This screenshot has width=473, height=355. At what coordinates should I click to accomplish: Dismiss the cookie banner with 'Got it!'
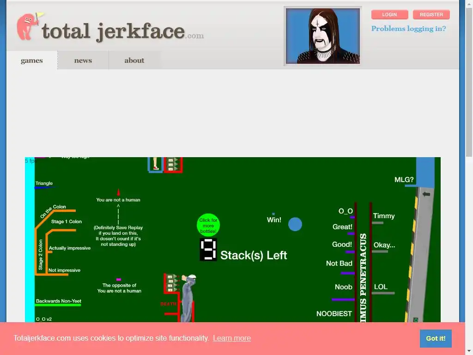(436, 338)
